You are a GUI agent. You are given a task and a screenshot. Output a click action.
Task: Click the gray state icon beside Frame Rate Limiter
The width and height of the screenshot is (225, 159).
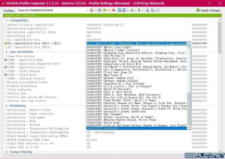pyautogui.click(x=6, y=56)
